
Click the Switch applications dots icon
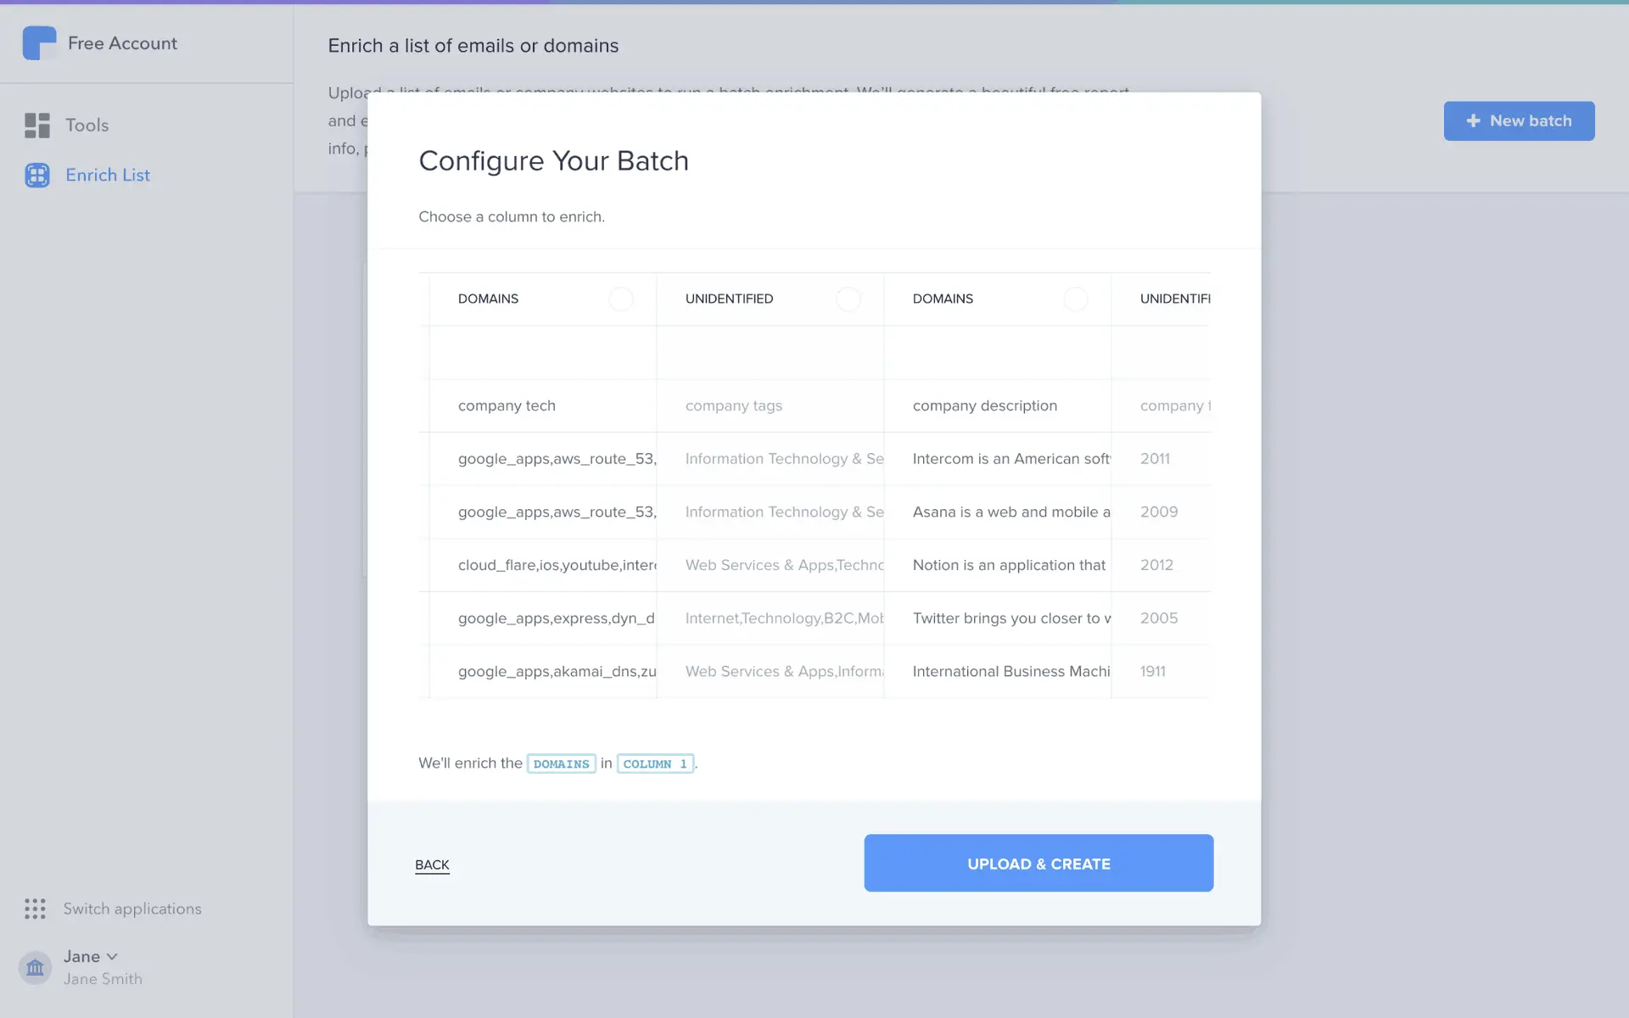[x=35, y=909]
